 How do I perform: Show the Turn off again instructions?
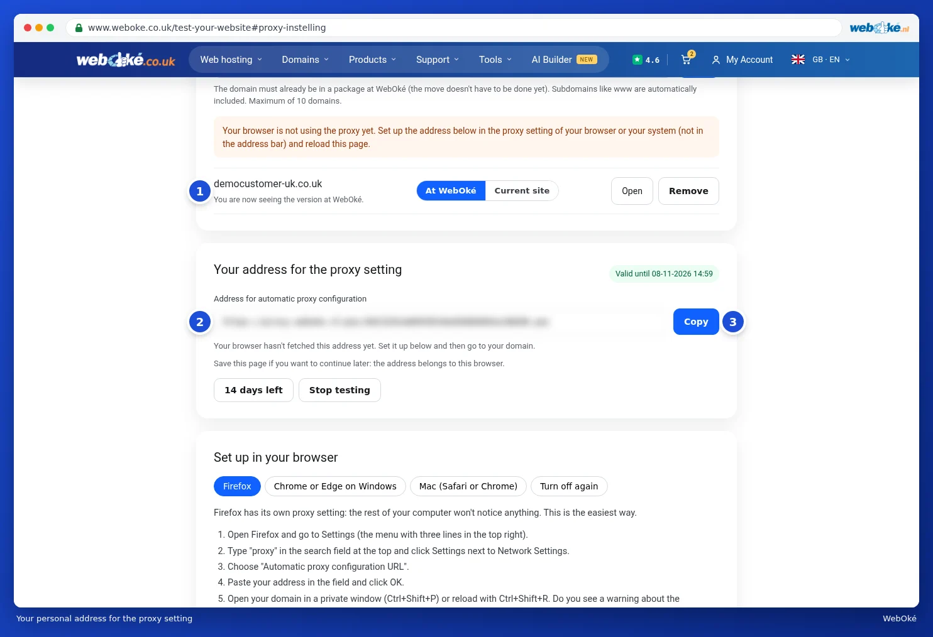[x=569, y=486]
